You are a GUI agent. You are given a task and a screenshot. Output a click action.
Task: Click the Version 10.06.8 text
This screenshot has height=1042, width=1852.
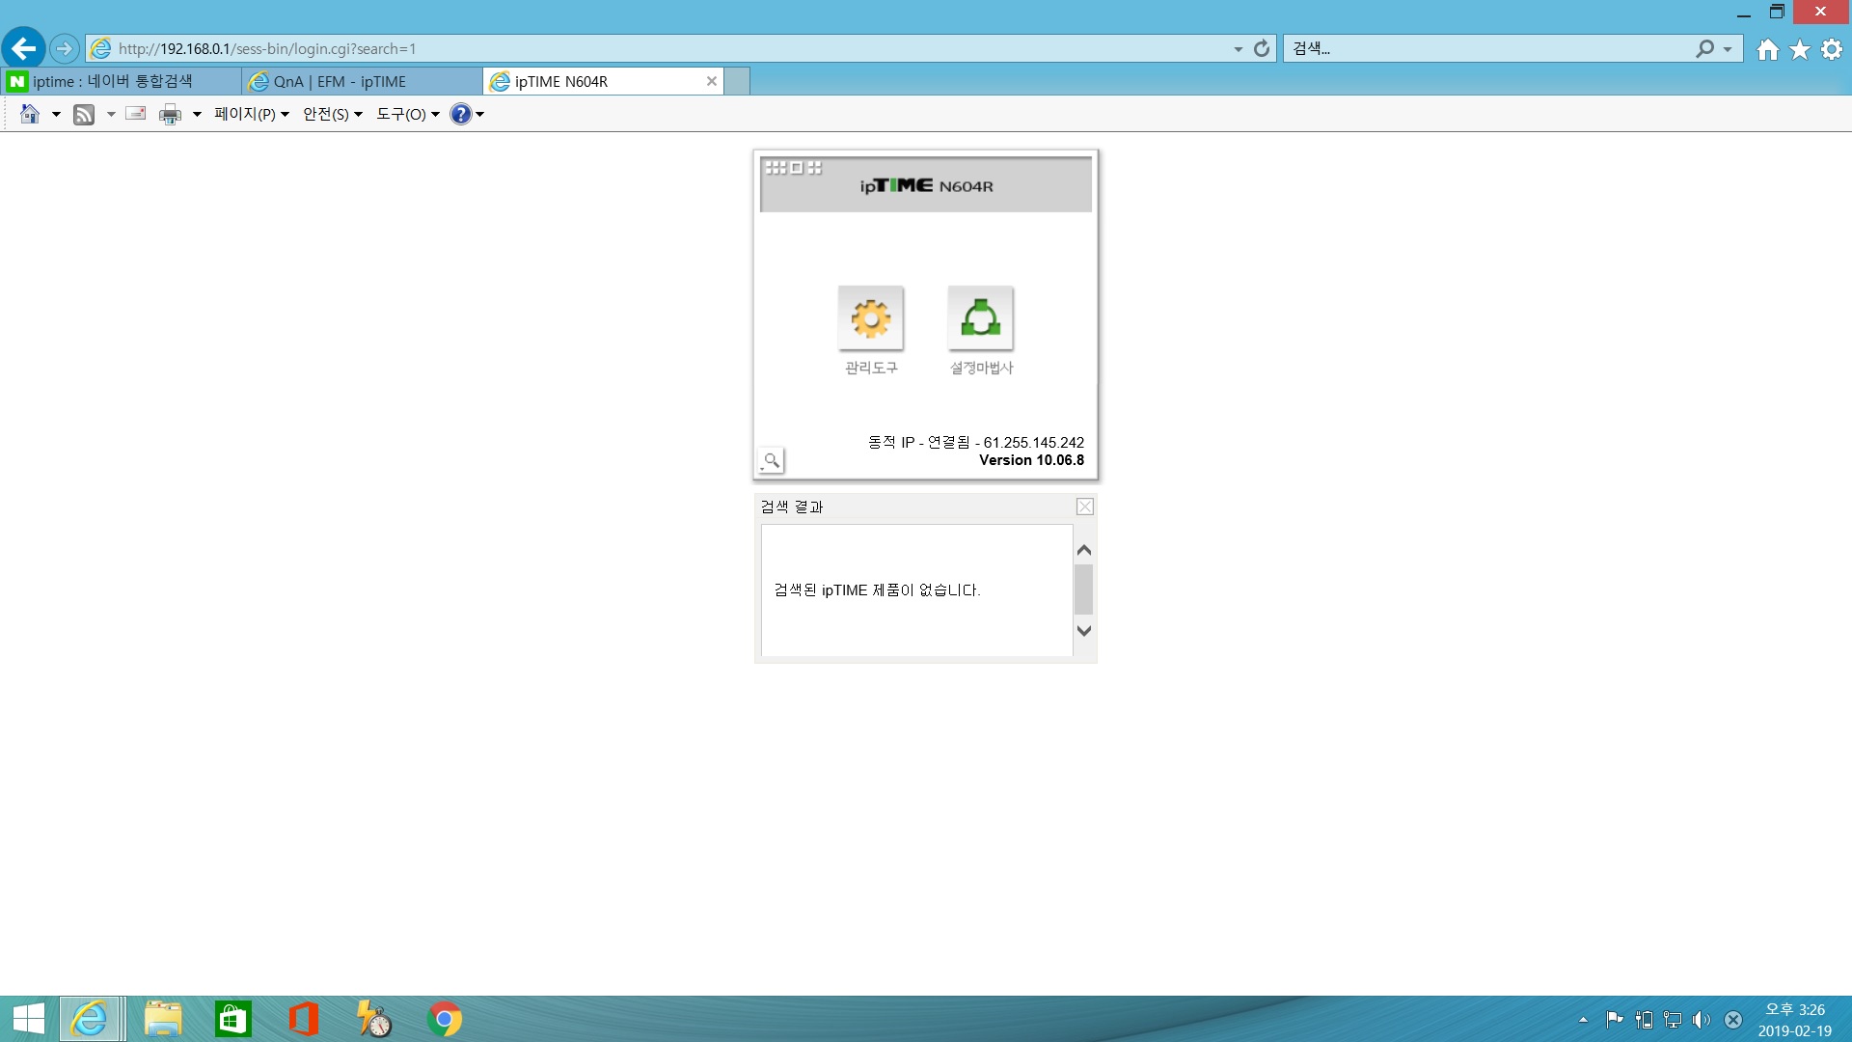point(1031,460)
